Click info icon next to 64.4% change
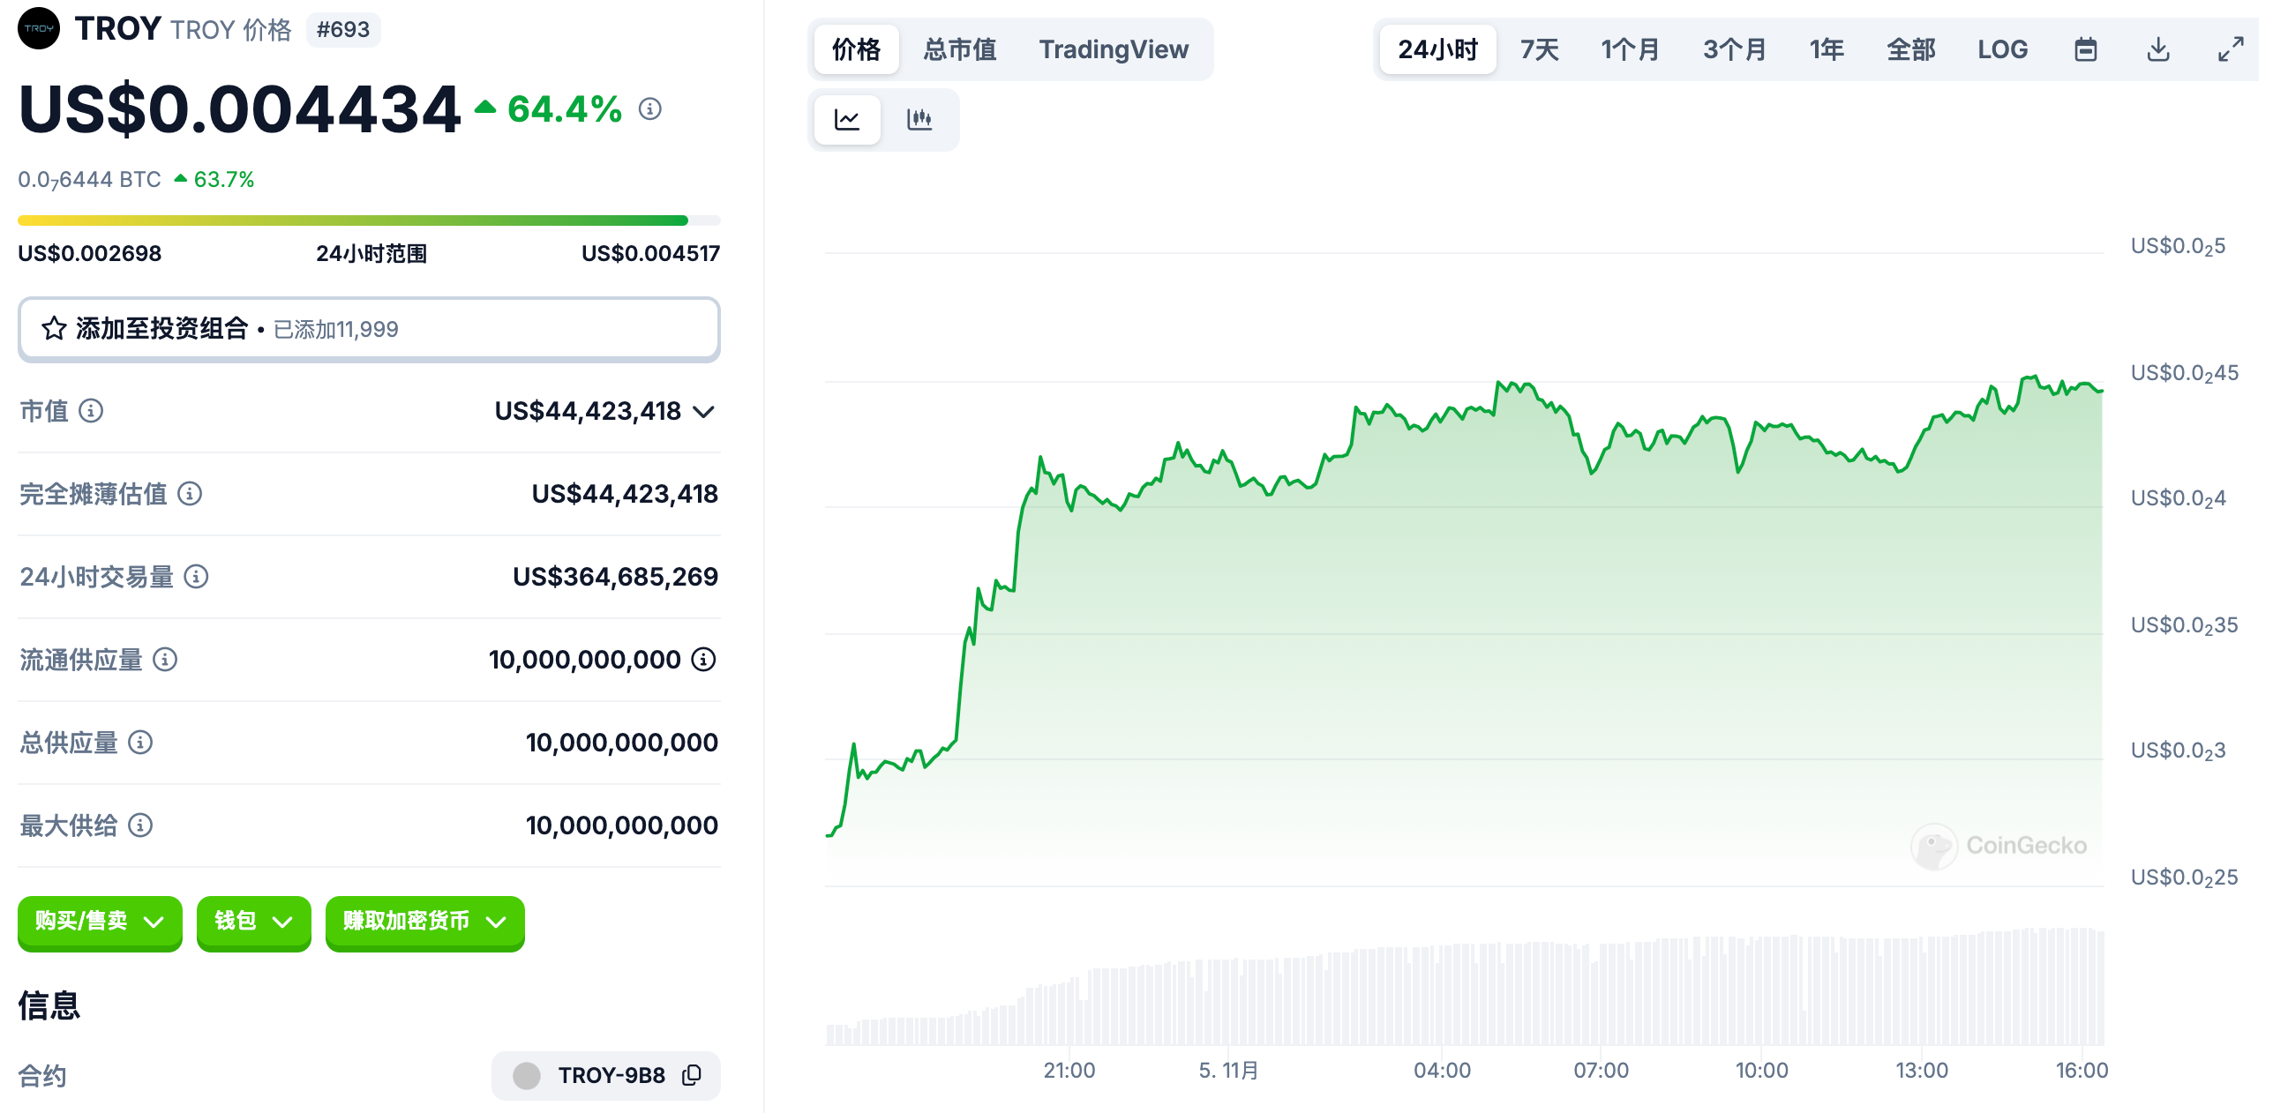The width and height of the screenshot is (2273, 1113). [x=650, y=108]
